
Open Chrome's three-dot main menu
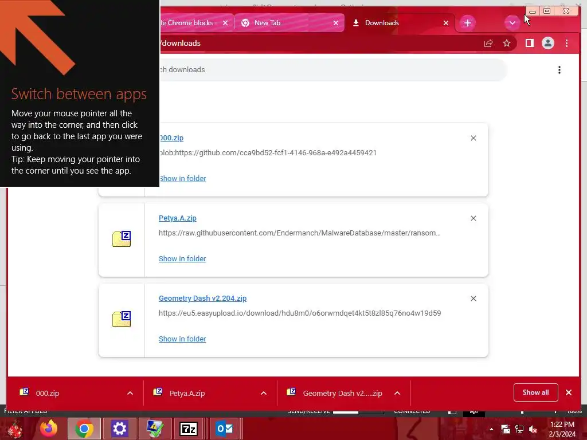click(x=566, y=44)
